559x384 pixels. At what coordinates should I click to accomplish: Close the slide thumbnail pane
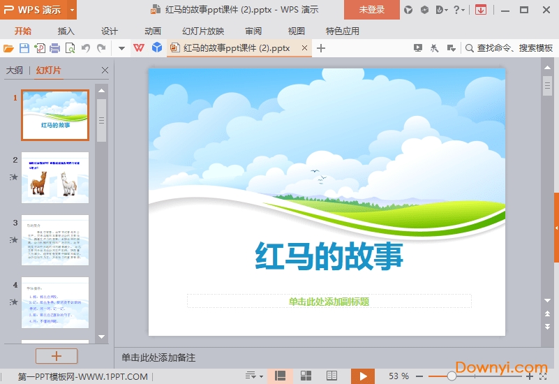(x=105, y=71)
